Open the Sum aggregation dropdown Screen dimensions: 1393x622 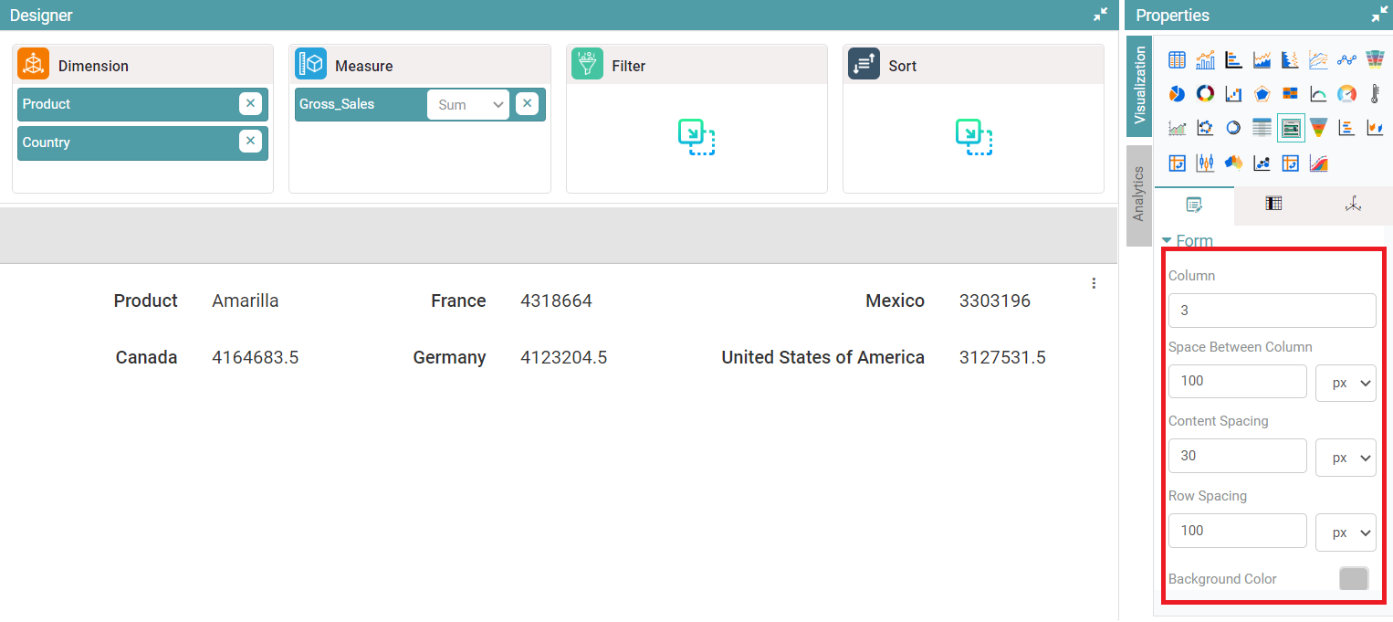468,105
